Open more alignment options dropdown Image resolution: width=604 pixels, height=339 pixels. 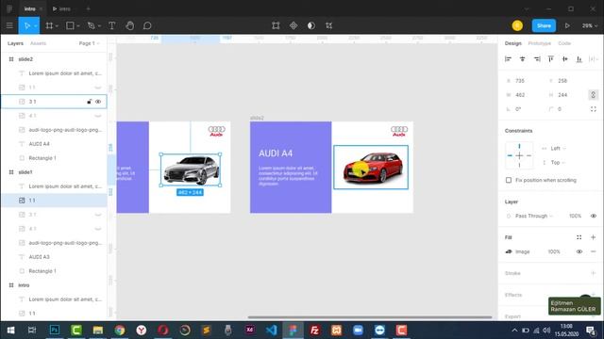(594, 58)
